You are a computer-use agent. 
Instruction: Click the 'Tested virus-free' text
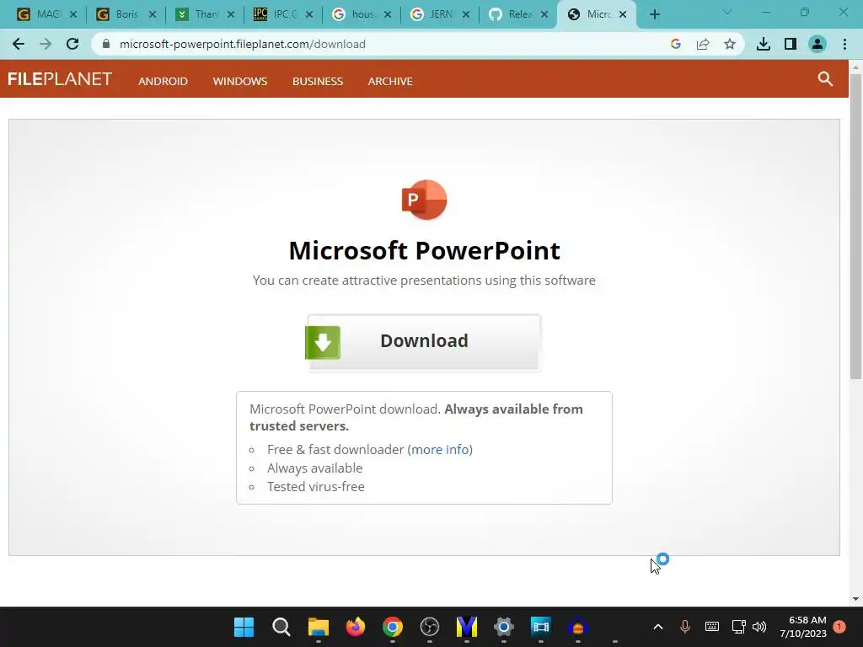coord(316,487)
